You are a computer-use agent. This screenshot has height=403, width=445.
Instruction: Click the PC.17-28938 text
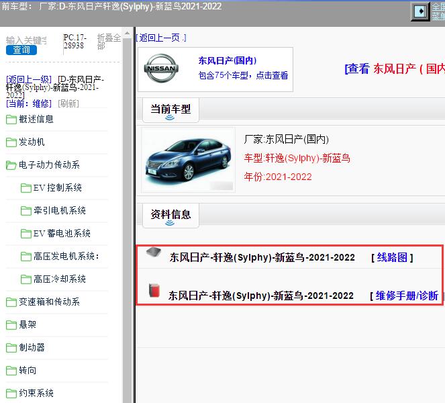pos(75,42)
